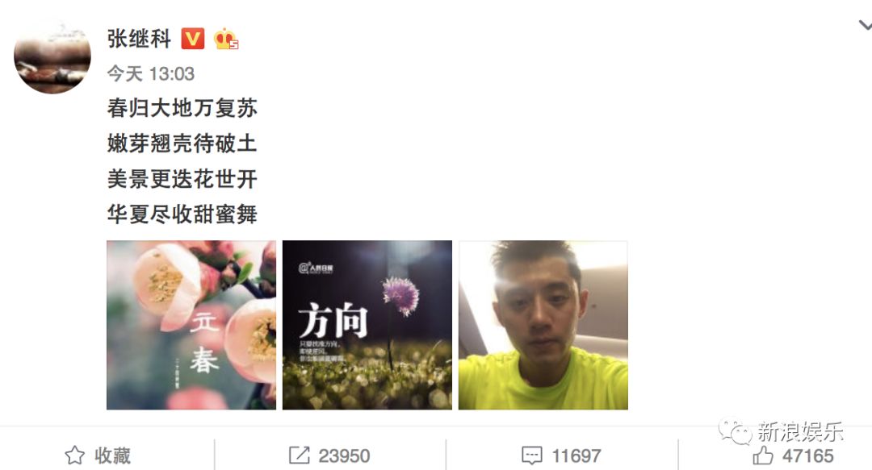
Task: Open username 张继科 profile link
Action: click(x=139, y=39)
